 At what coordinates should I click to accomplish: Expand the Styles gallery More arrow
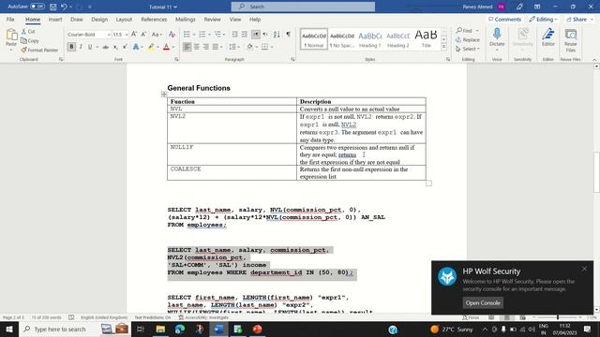click(x=443, y=47)
